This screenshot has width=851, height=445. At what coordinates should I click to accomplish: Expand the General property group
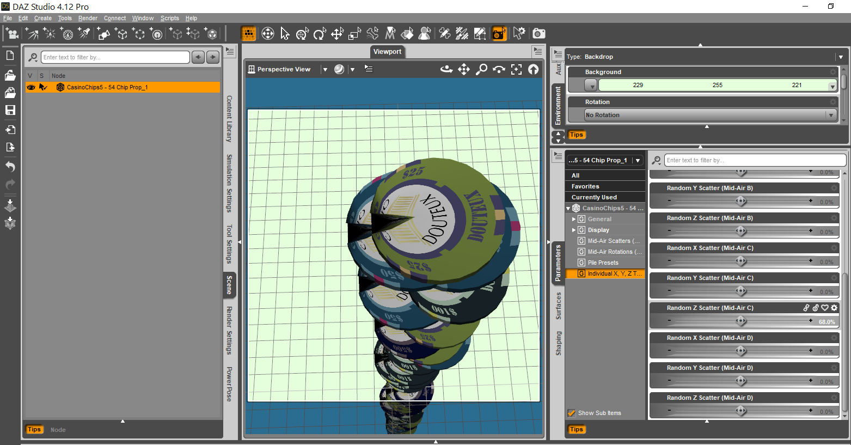pyautogui.click(x=574, y=219)
